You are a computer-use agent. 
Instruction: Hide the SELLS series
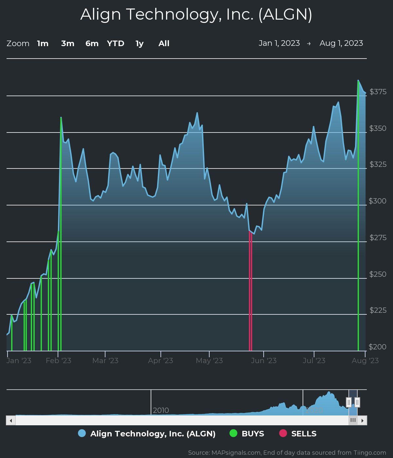pos(304,434)
